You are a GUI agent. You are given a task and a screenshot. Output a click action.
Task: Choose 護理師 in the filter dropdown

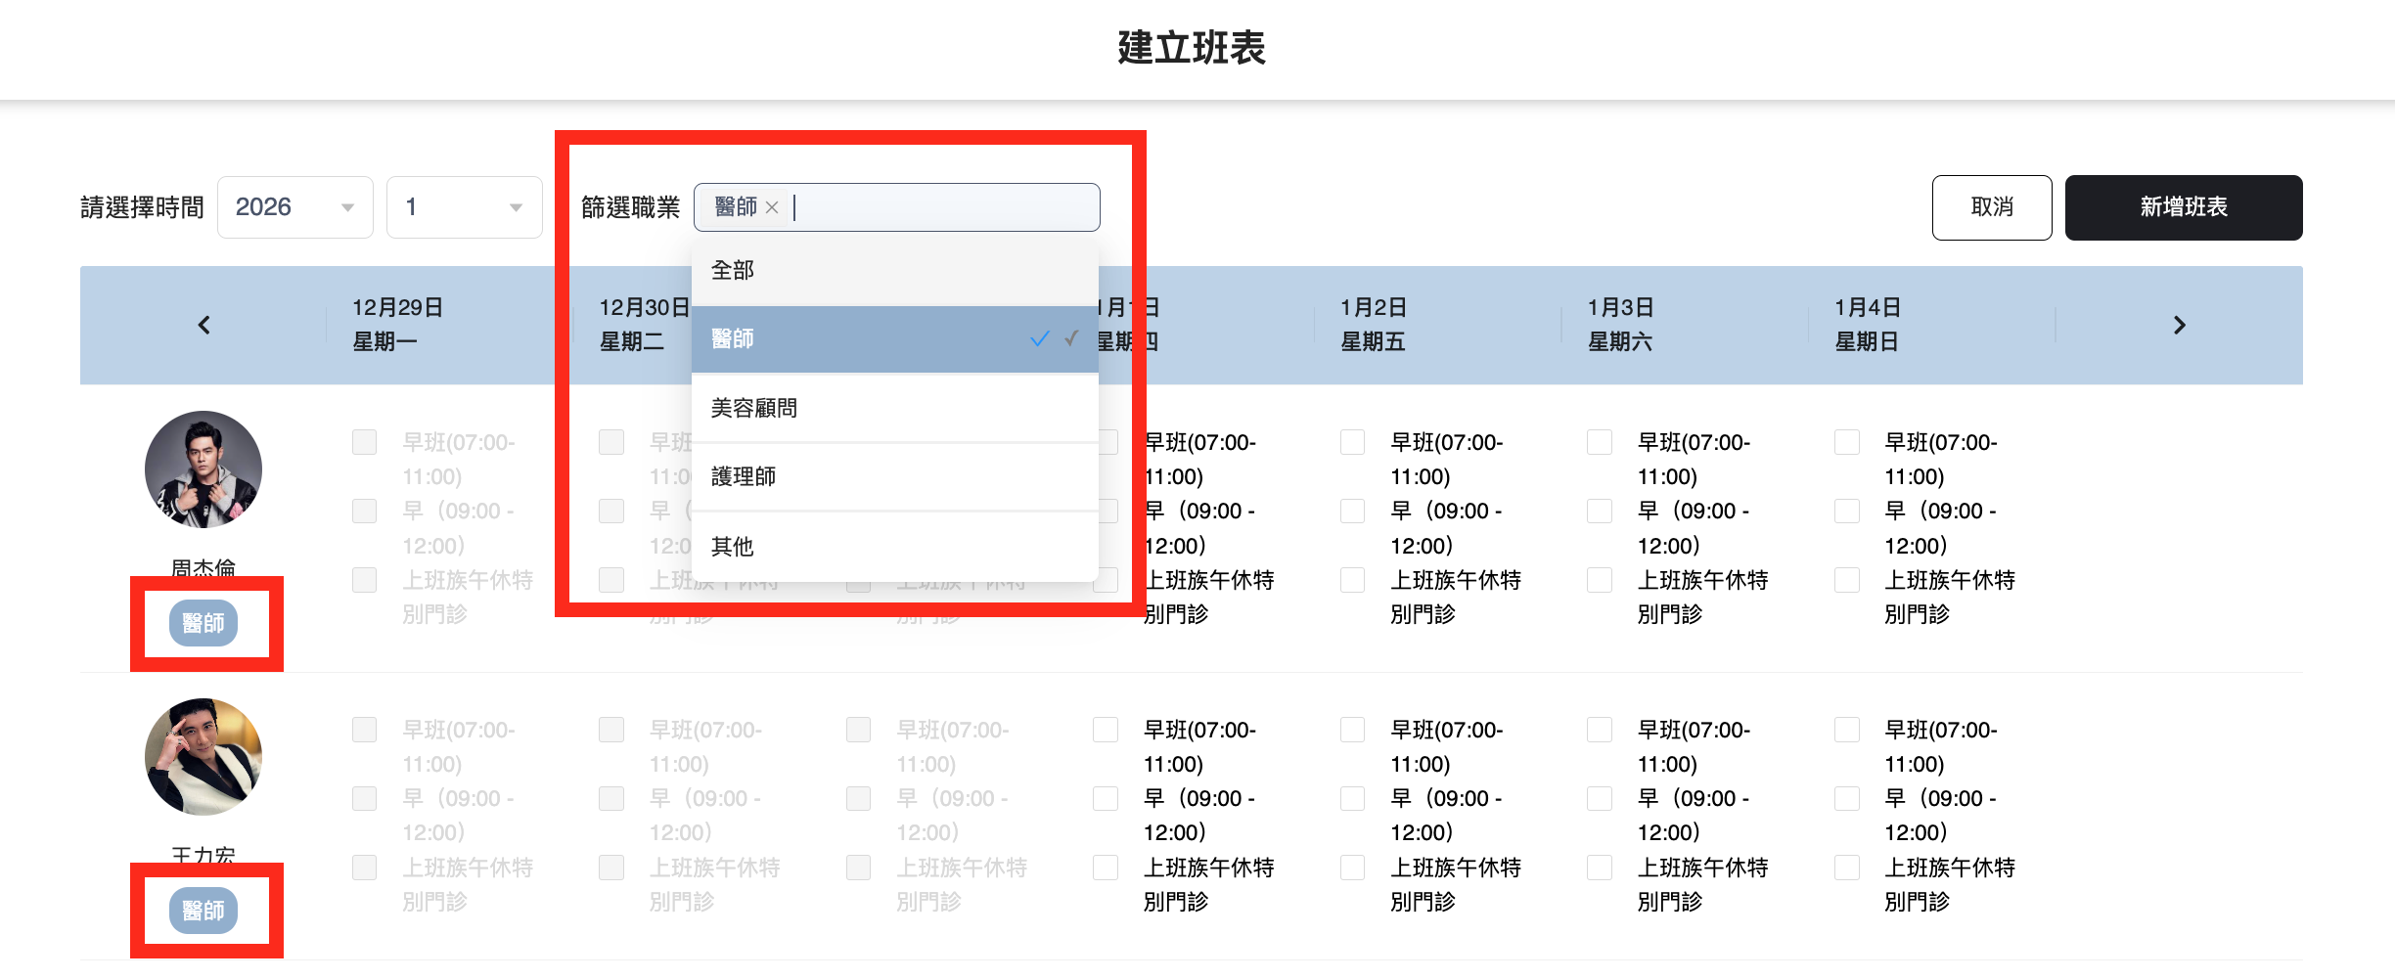tap(894, 477)
